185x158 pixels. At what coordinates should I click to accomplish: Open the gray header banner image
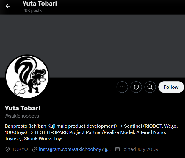coord(93,46)
